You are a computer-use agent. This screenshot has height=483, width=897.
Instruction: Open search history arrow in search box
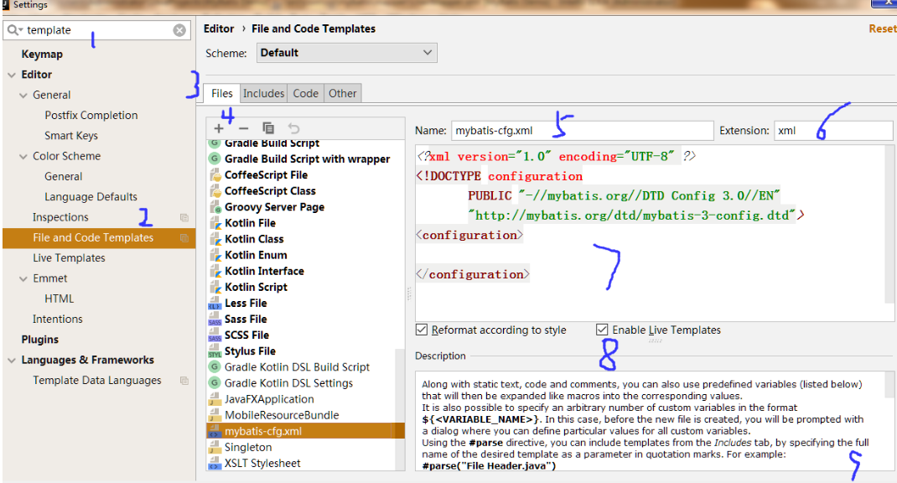click(21, 30)
